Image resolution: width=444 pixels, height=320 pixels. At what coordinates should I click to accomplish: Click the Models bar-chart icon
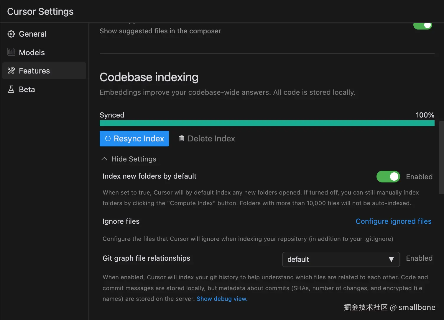(x=11, y=52)
